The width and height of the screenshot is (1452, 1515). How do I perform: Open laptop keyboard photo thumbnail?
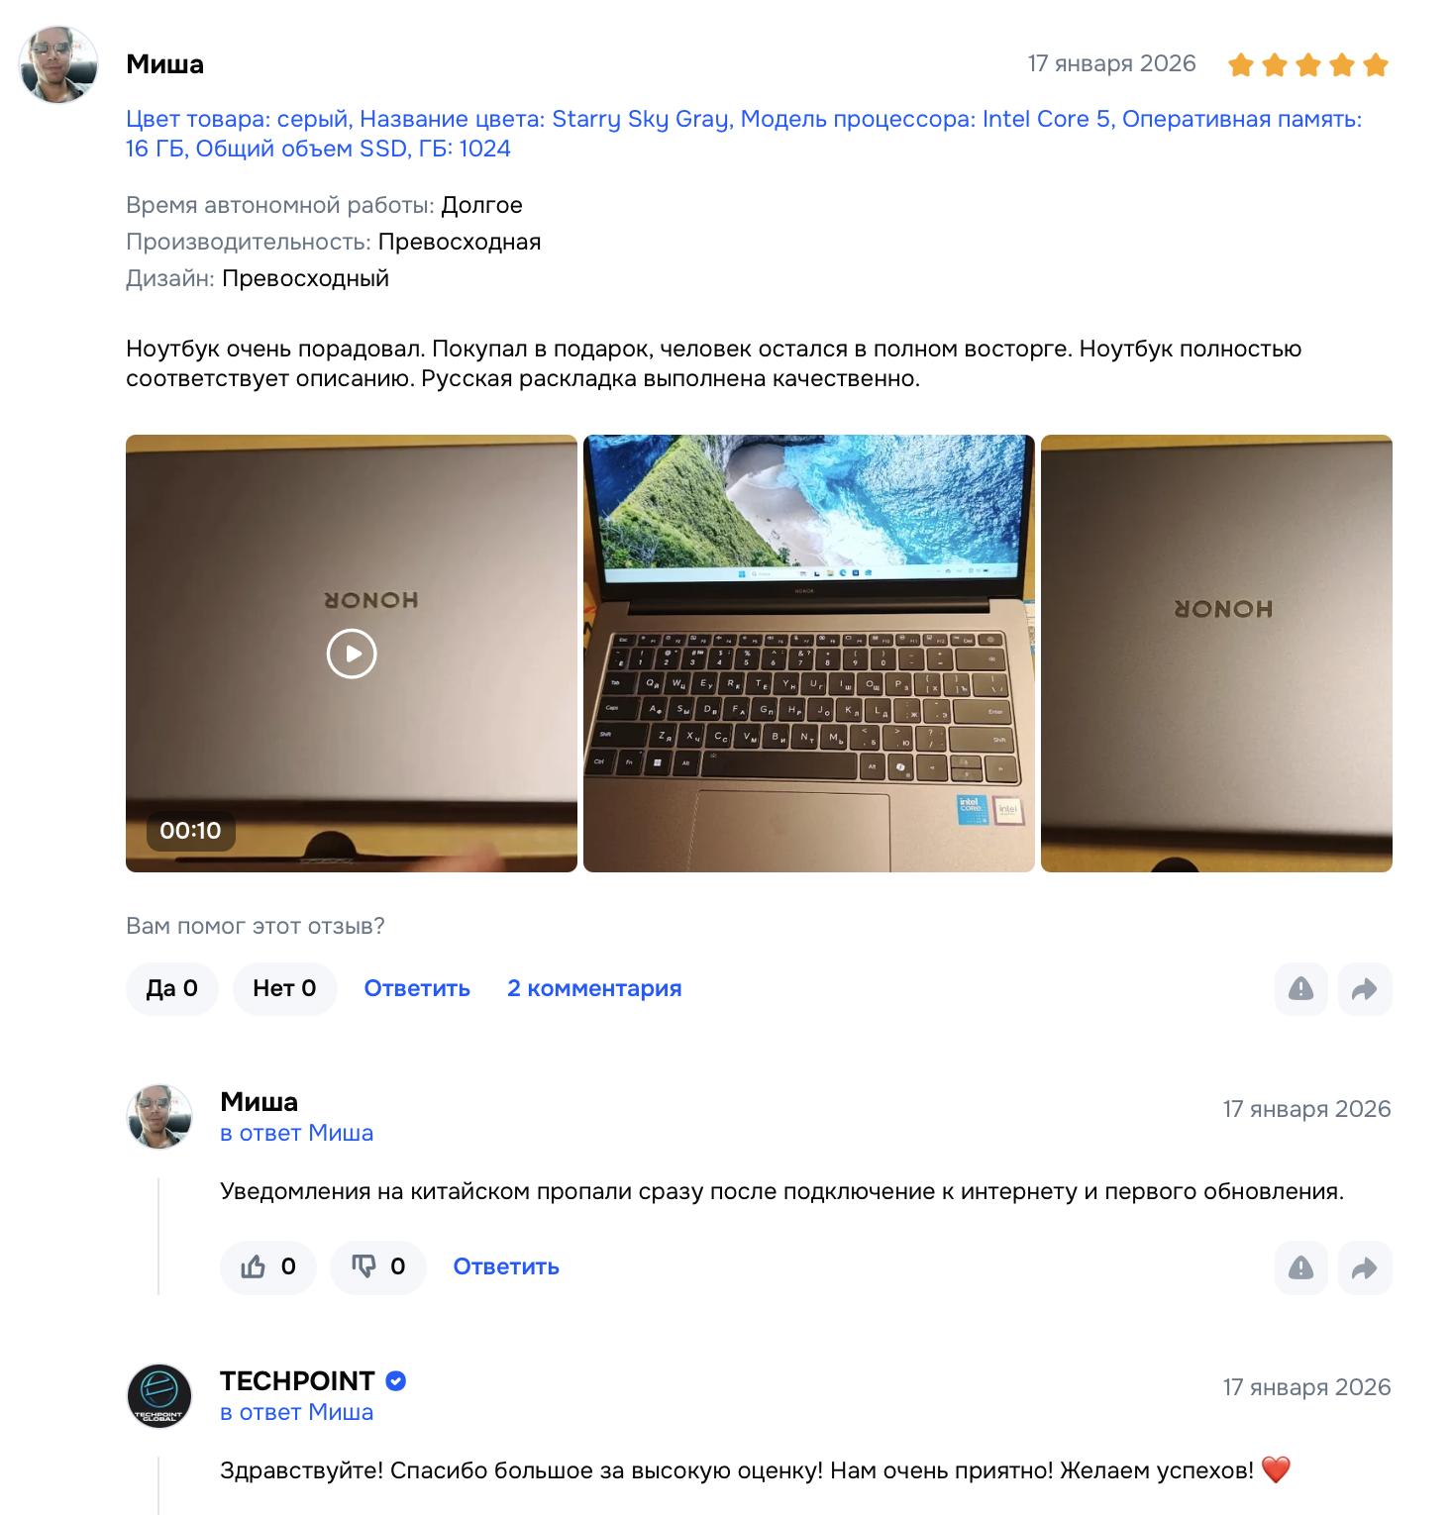809,654
